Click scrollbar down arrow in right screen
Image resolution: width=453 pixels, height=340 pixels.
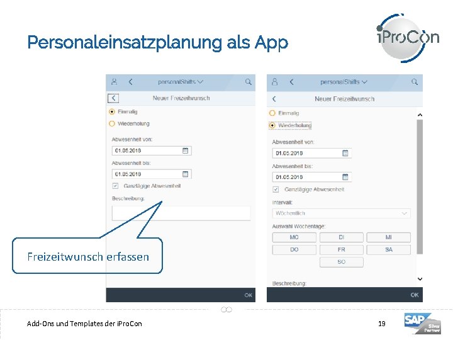pyautogui.click(x=420, y=279)
